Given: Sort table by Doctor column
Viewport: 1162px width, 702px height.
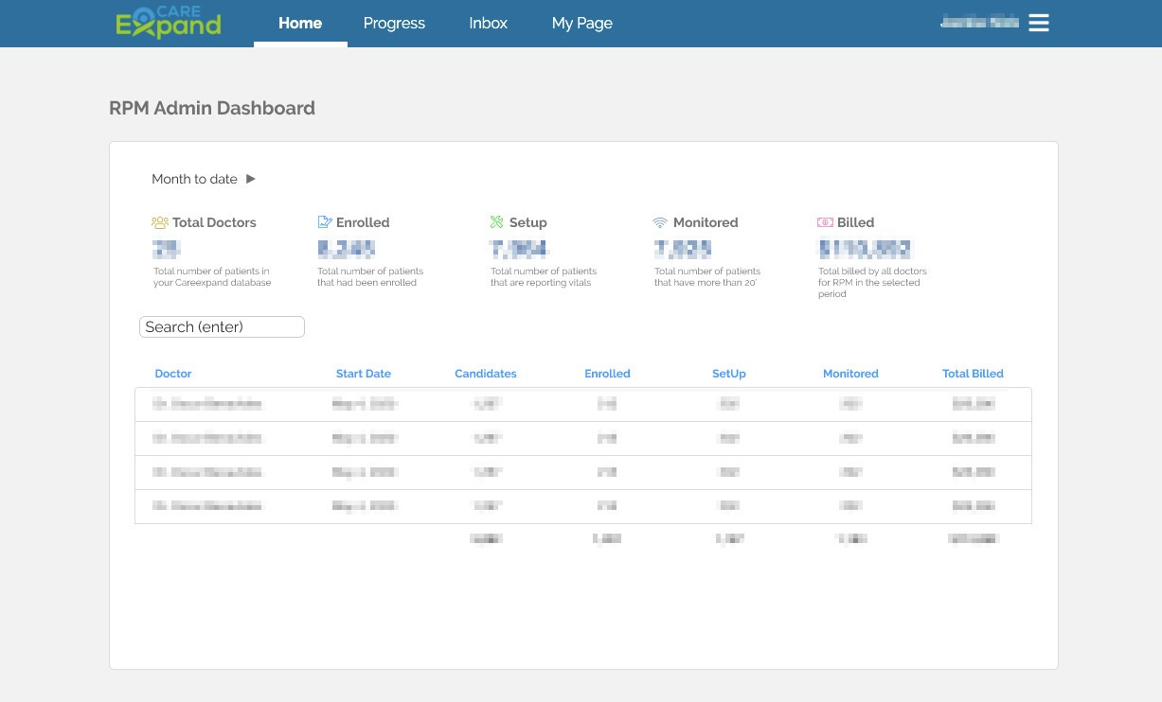Looking at the screenshot, I should (173, 374).
